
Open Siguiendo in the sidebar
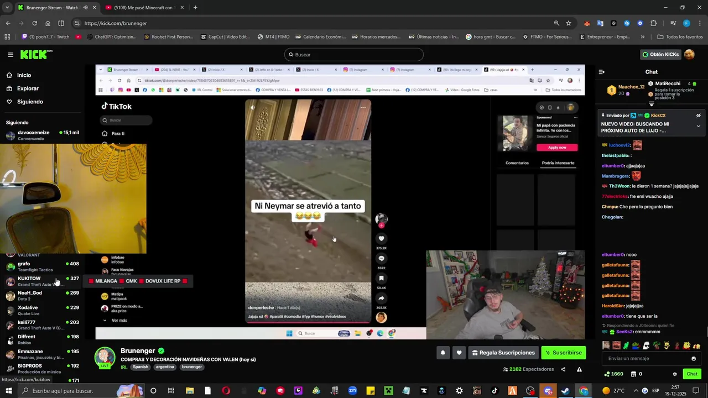(x=30, y=102)
